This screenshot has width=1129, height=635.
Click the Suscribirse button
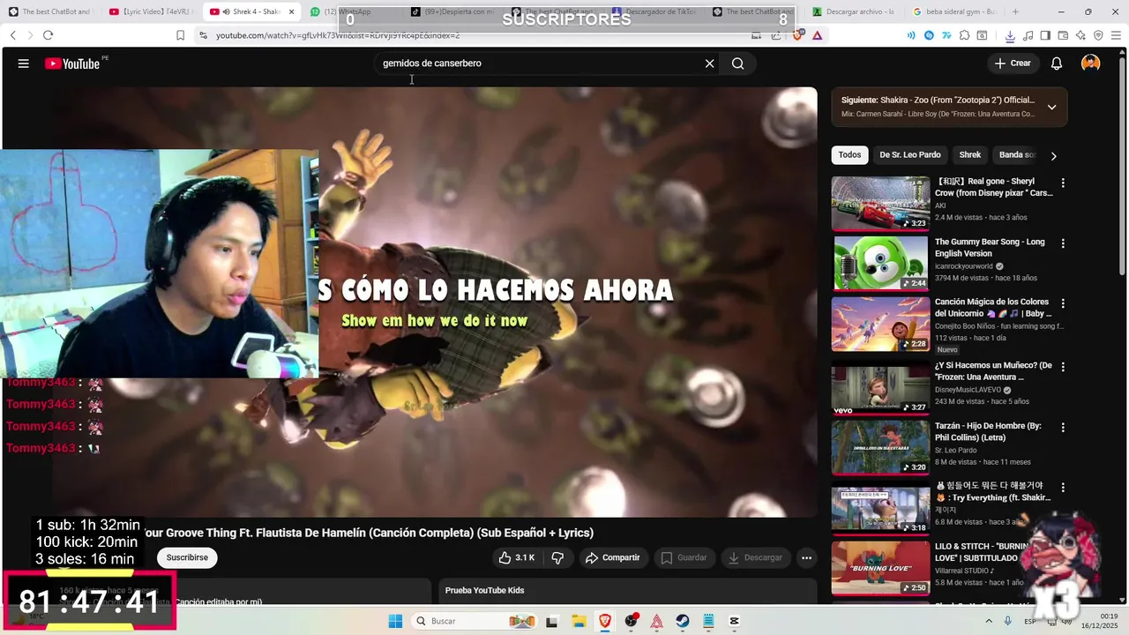click(x=187, y=557)
